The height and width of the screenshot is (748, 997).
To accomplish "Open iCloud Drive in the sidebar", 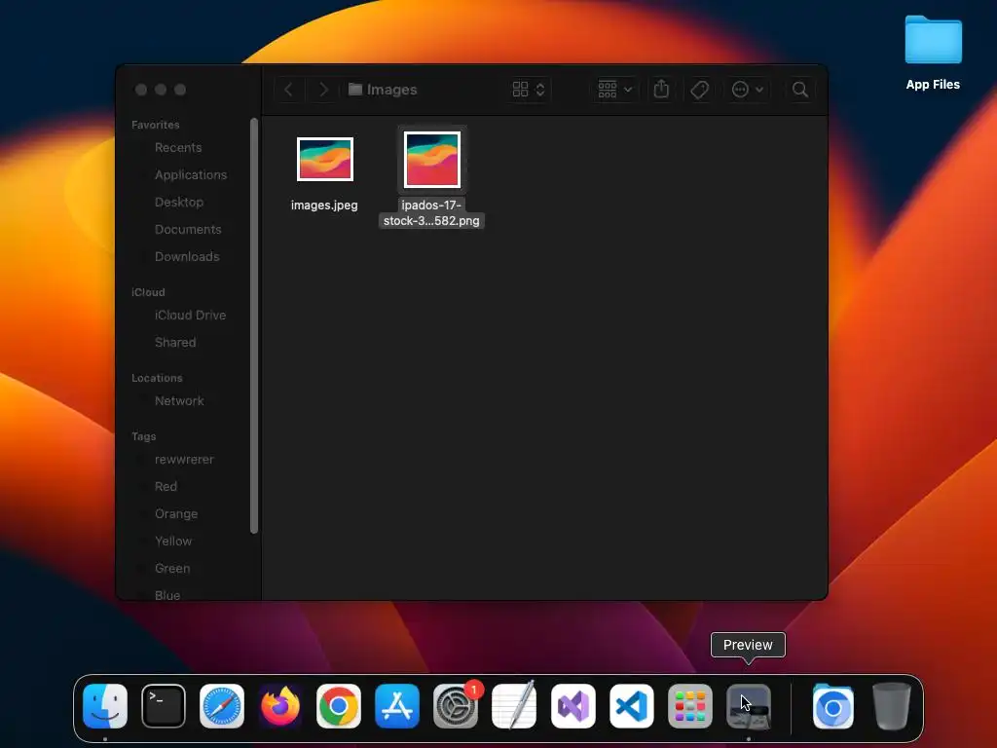I will (190, 316).
